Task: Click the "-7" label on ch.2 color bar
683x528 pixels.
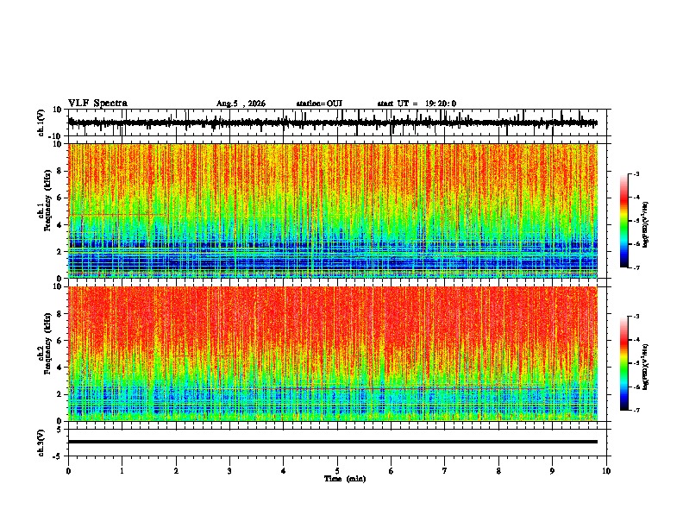Action: coord(636,411)
